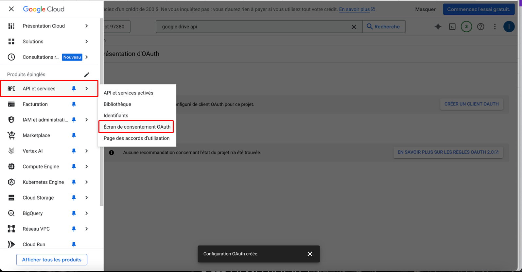The image size is (522, 272).
Task: Unpin Facturation using its pin icon
Action: tap(74, 104)
